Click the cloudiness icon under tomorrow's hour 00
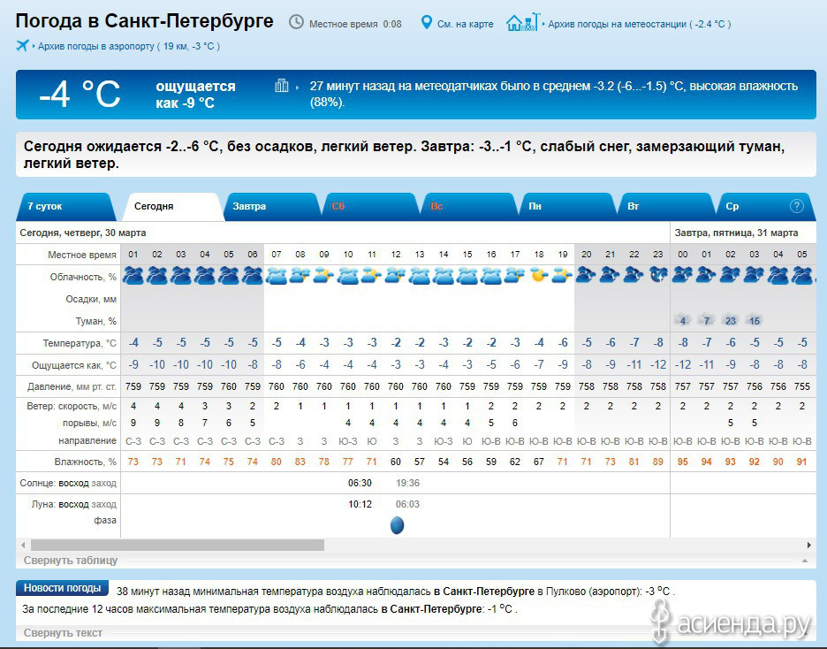This screenshot has height=649, width=827. tap(682, 275)
